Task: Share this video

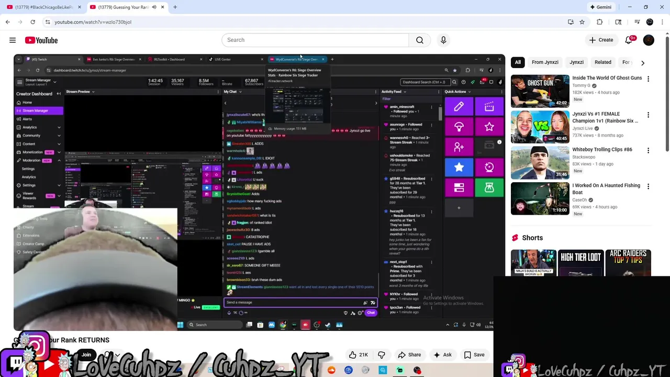Action: pyautogui.click(x=408, y=354)
